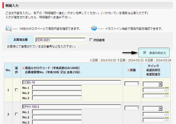The image size is (176, 124).
Task: Click the 数量 column header
Action: (x=132, y=70)
